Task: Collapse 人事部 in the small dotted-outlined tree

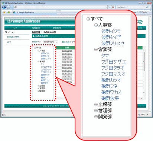Action: tap(38, 51)
